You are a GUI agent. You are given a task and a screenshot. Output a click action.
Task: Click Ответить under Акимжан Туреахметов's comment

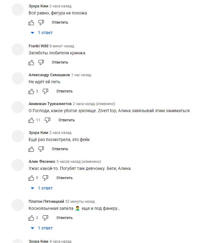pyautogui.click(x=66, y=120)
